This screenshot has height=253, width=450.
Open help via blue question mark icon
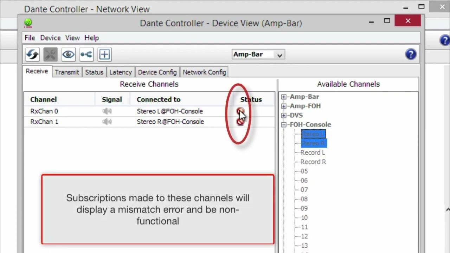point(411,54)
